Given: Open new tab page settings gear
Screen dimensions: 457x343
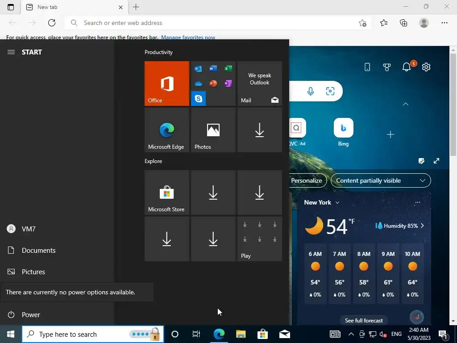Looking at the screenshot, I should click(426, 67).
